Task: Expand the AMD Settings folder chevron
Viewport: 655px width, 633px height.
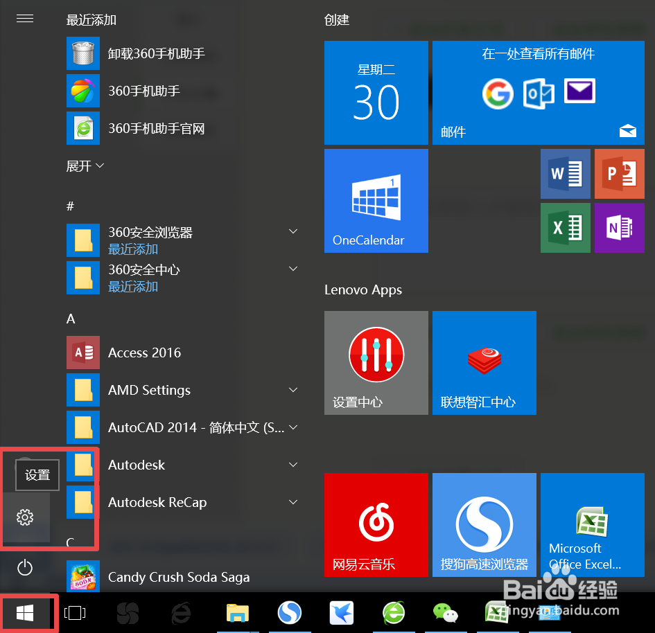Action: tap(293, 390)
